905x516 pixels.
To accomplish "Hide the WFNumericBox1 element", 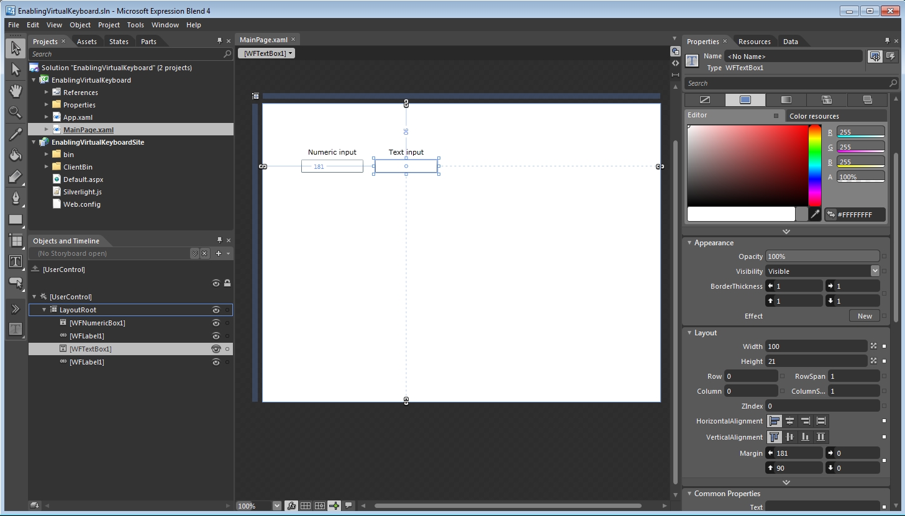I will [216, 323].
